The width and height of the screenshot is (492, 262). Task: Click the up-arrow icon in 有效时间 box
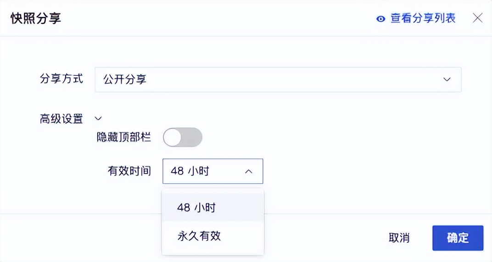[x=248, y=171]
